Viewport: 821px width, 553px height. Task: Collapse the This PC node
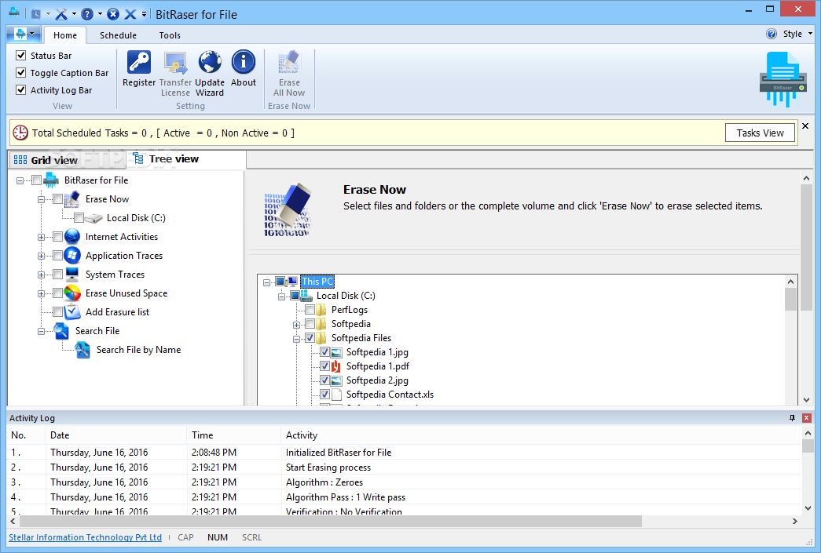[266, 282]
